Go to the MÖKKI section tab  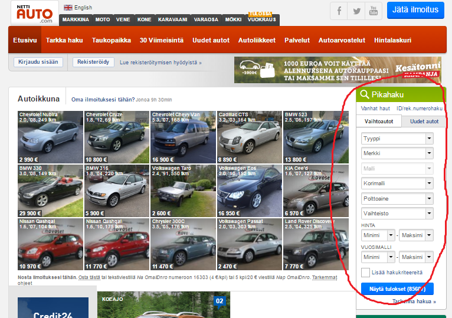tap(233, 19)
